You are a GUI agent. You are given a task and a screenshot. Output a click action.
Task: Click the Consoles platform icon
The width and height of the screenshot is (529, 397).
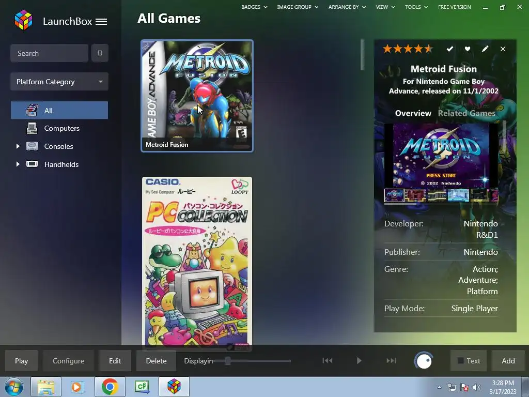click(32, 146)
